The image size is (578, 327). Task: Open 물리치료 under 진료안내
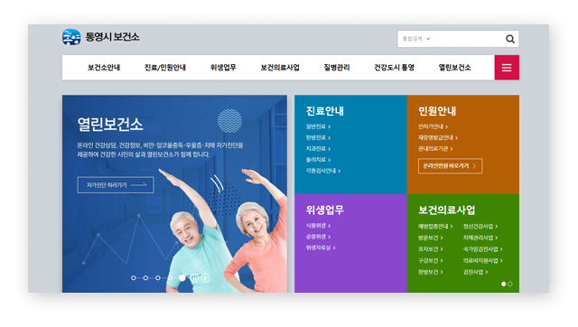coord(318,160)
